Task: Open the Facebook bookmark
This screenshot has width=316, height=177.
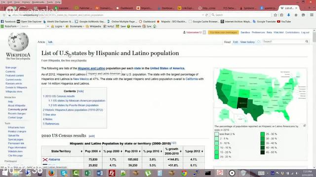Action: (8, 22)
